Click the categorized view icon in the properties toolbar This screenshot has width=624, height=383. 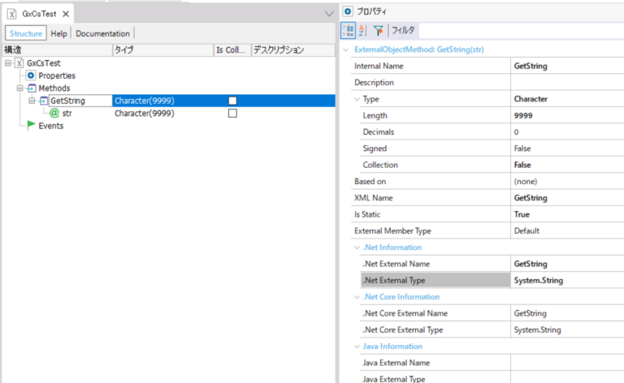[x=348, y=31]
